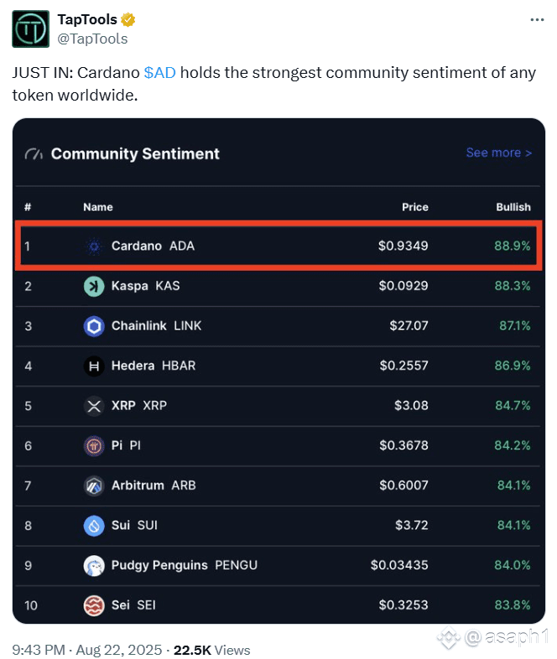
Task: Sort by the Price column header
Action: 415,207
